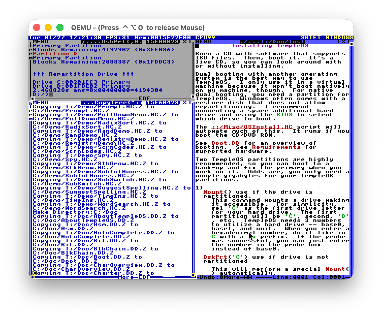This screenshot has width=382, height=317.
Task: Click 'EOF' marker under DskPrt window
Action: 144,98
